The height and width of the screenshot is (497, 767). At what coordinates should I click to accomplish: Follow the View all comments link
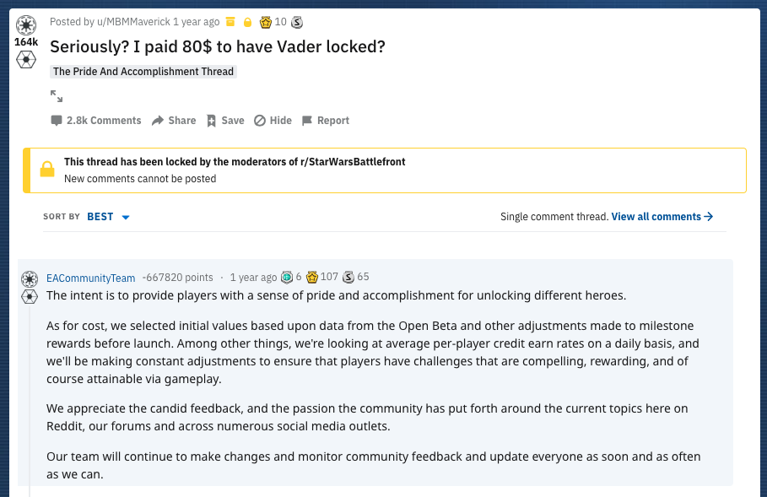click(x=662, y=217)
